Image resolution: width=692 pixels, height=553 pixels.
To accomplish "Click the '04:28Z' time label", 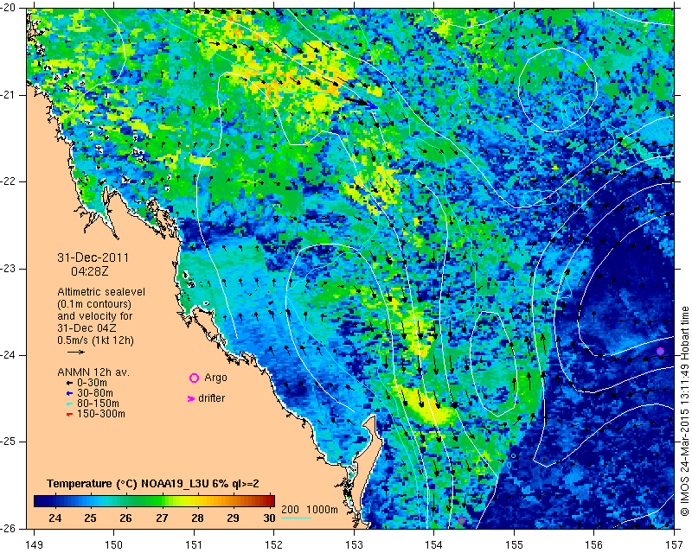I will [90, 271].
